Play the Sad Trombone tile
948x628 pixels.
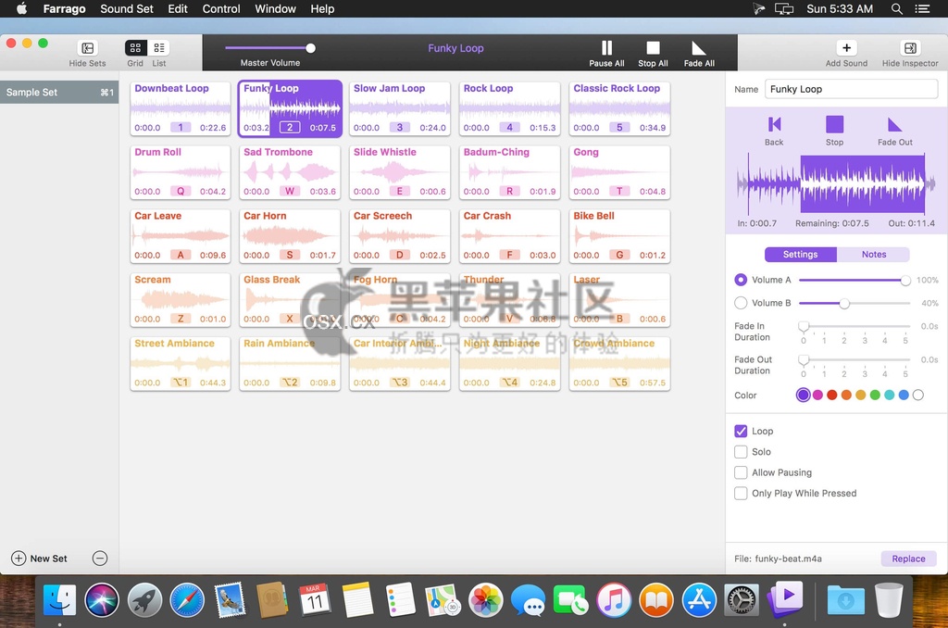click(x=290, y=172)
